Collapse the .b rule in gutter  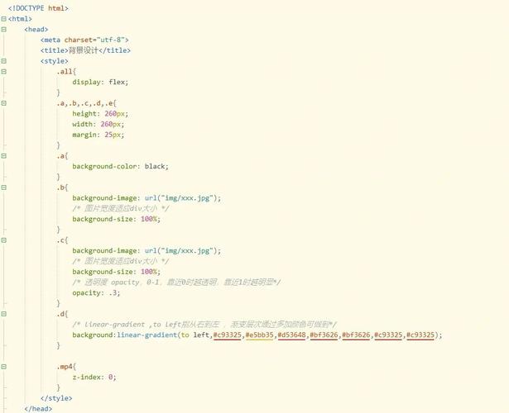(x=4, y=187)
